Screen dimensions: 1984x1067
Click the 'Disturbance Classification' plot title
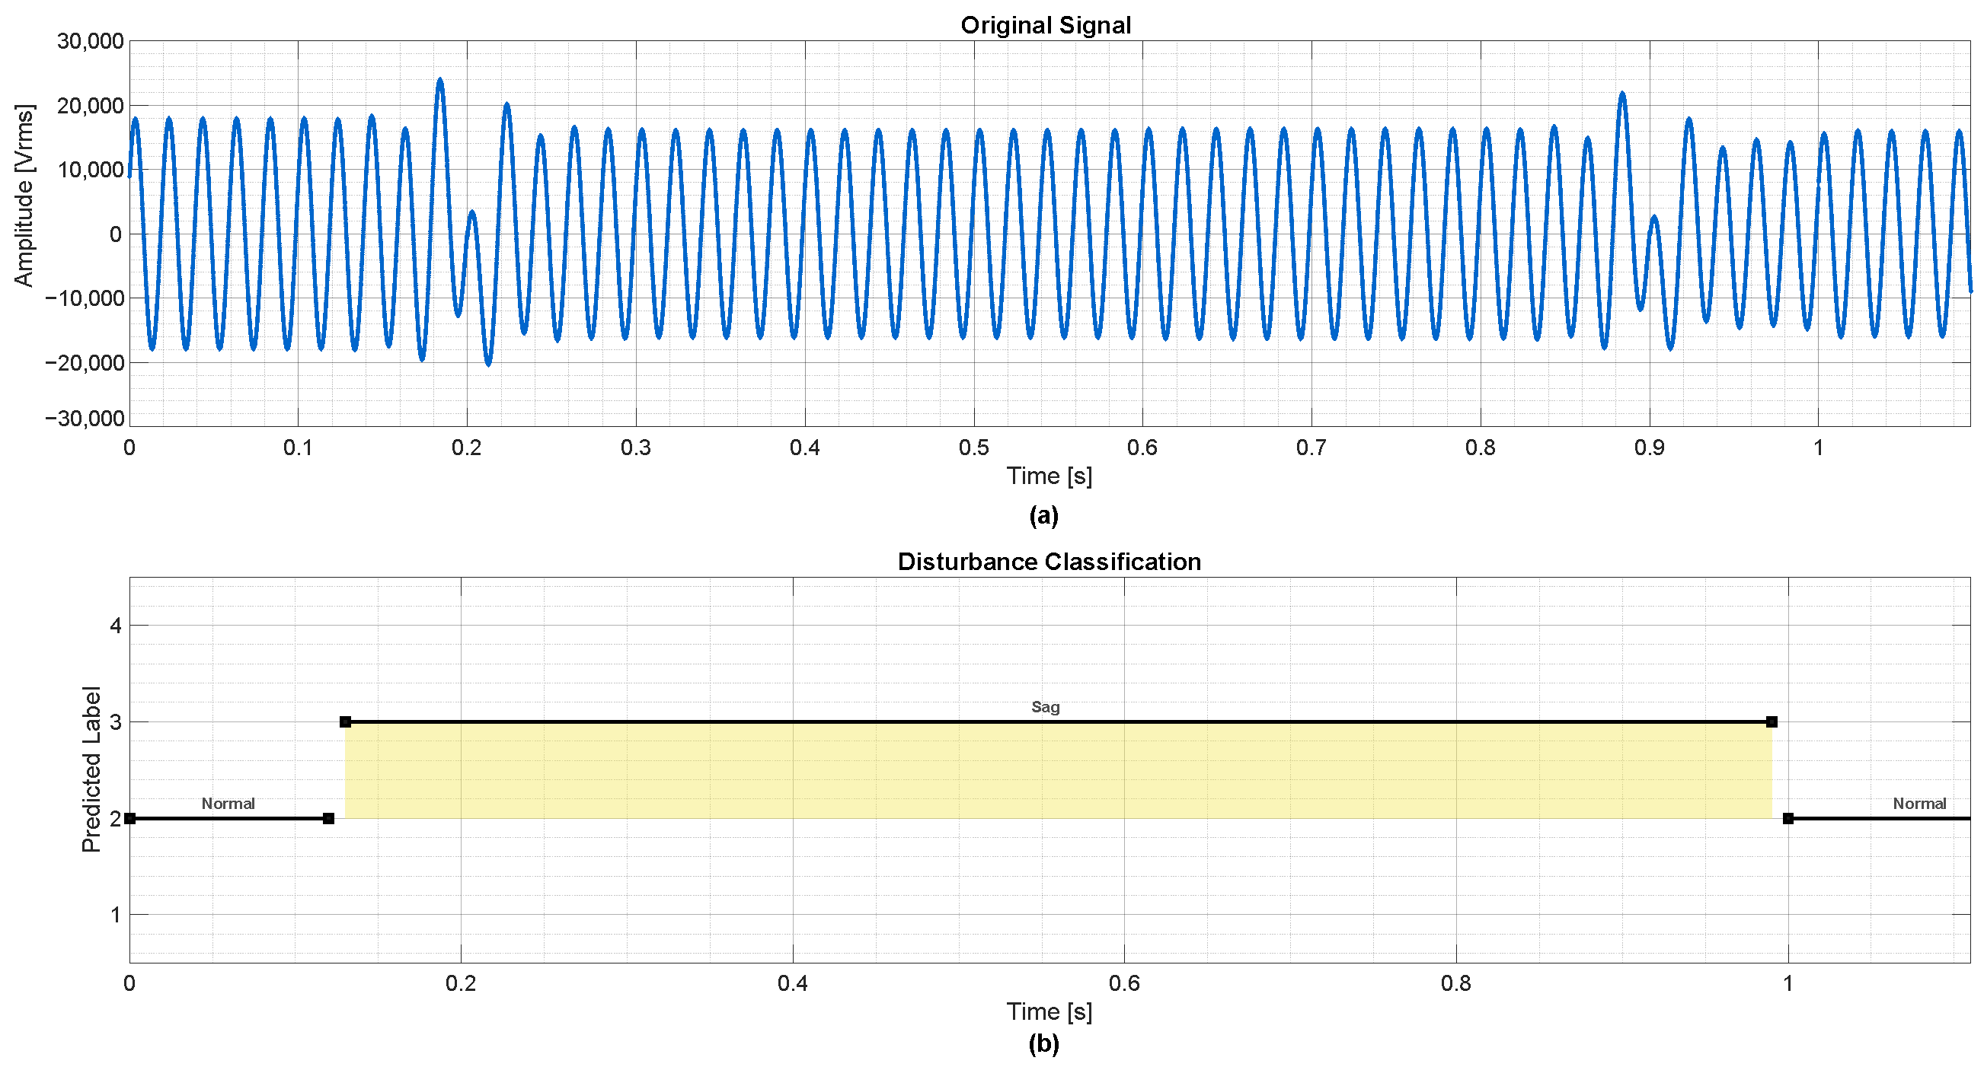click(1049, 561)
